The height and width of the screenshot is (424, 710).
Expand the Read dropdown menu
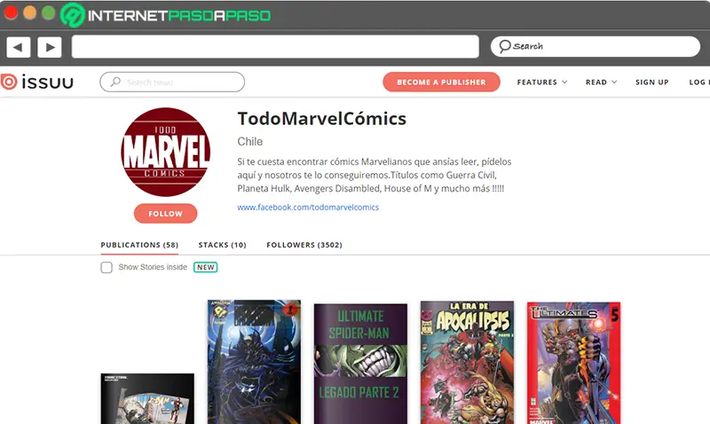[x=601, y=82]
